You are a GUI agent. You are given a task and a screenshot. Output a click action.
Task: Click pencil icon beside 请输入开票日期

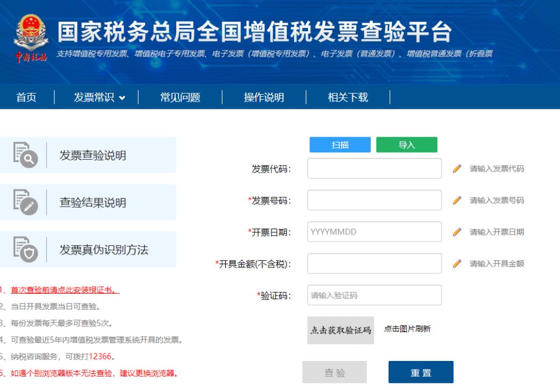[457, 232]
